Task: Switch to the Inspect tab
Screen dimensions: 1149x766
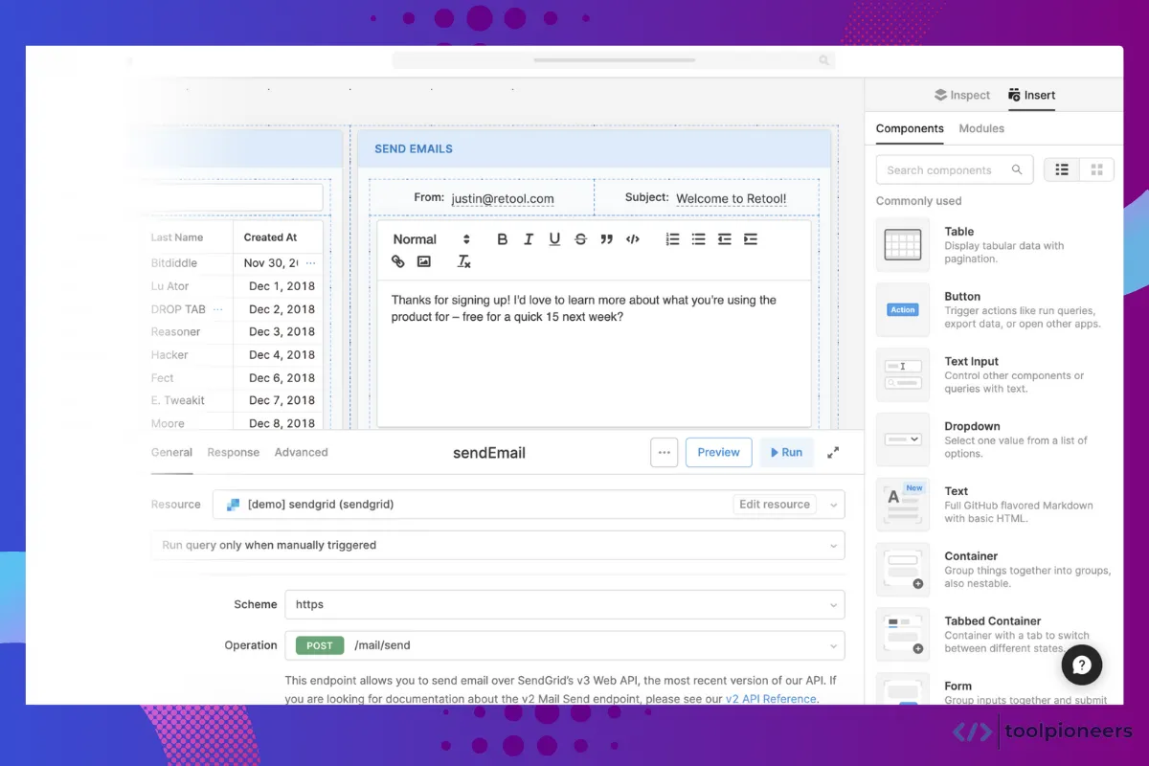Action: pyautogui.click(x=962, y=95)
